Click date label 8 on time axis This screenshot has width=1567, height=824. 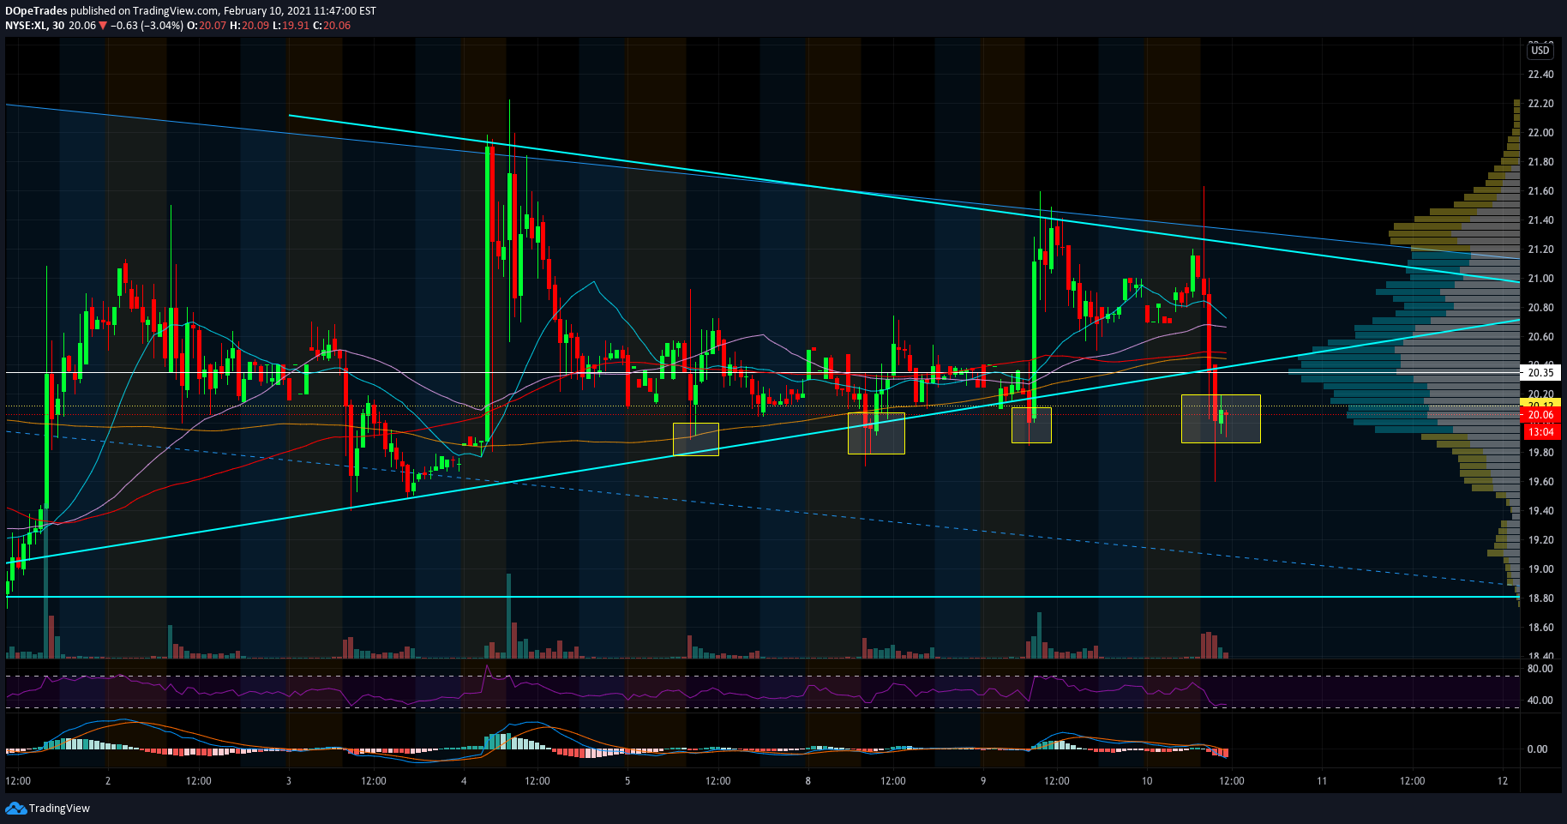point(808,781)
